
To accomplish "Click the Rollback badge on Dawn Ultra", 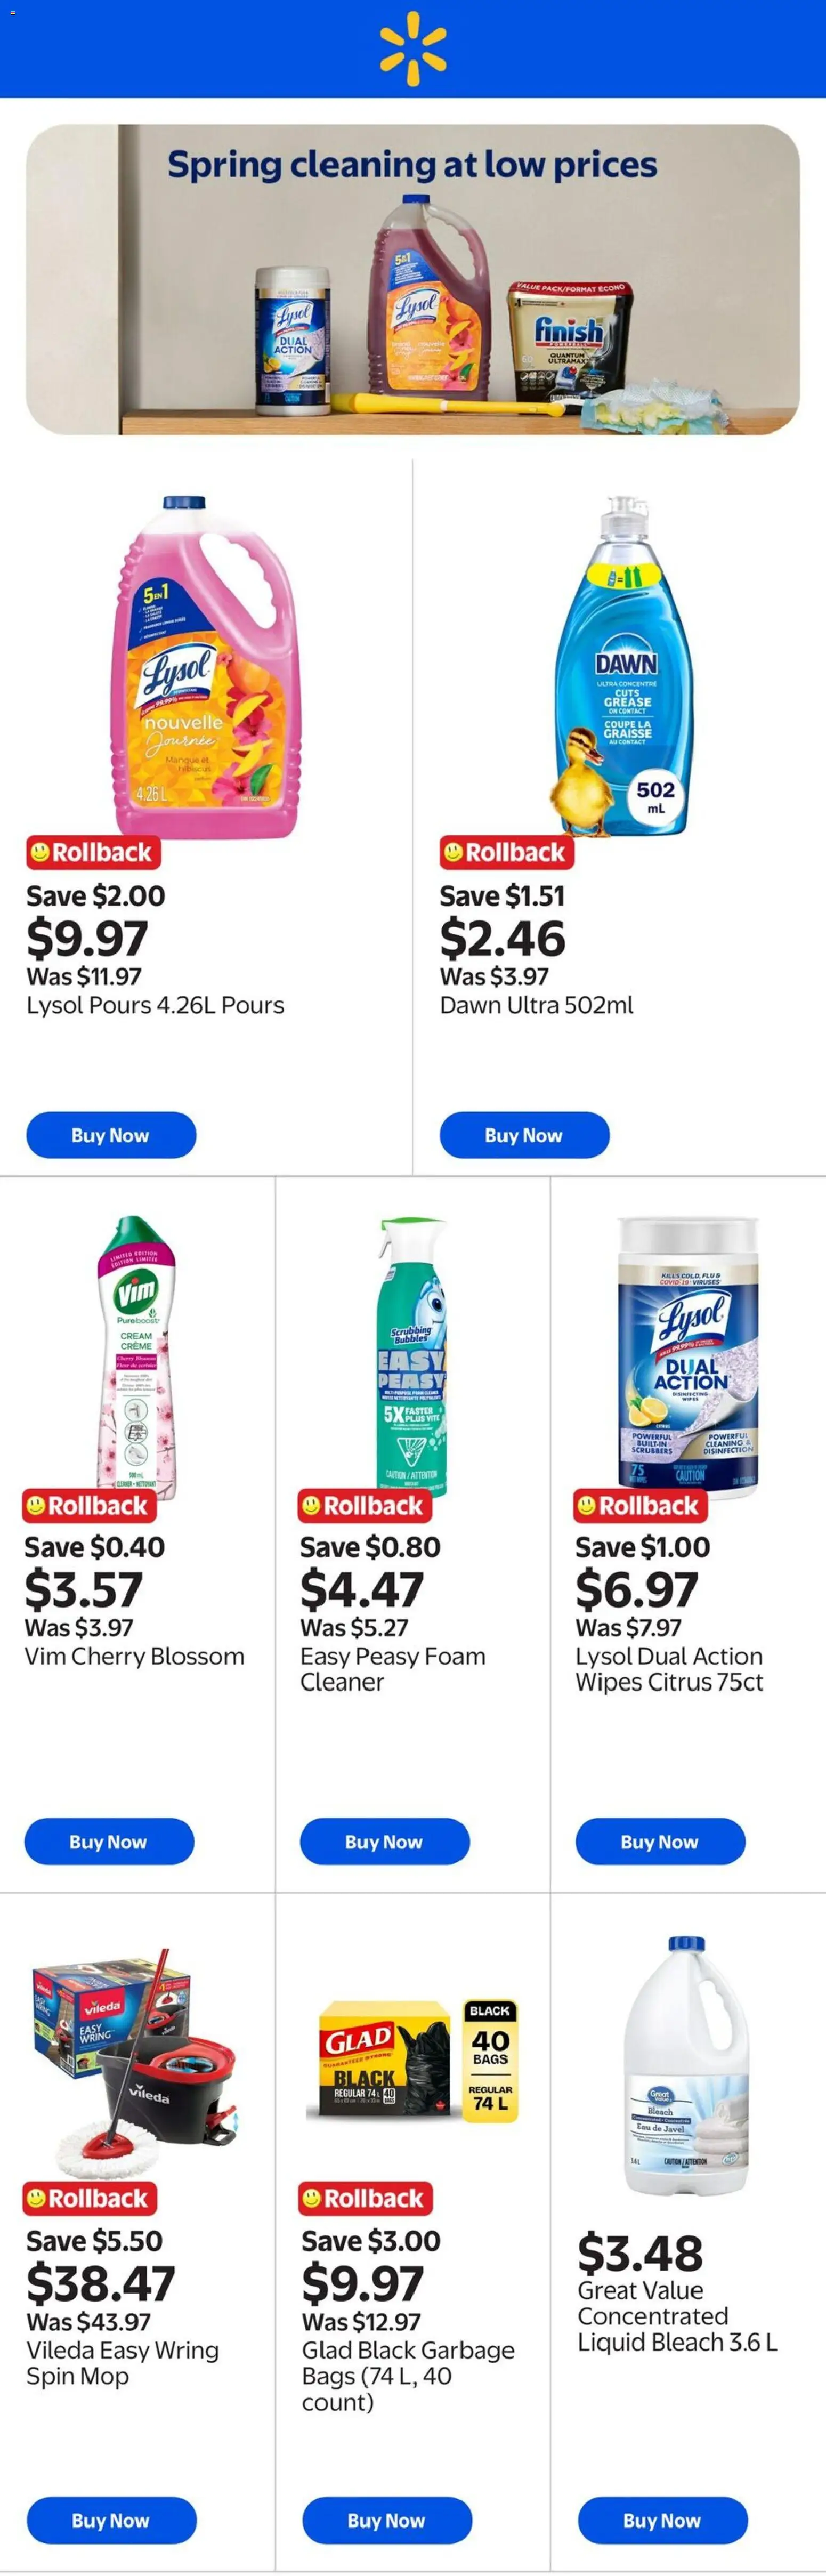I will tap(505, 852).
